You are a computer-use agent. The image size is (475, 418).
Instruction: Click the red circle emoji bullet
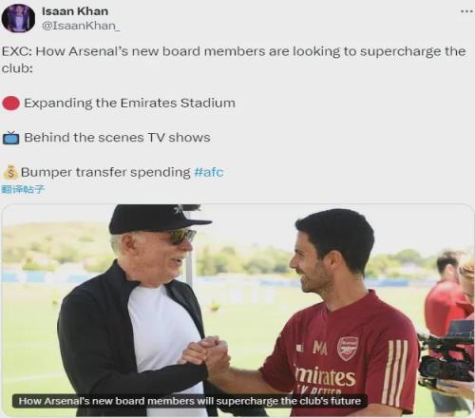pos(11,104)
